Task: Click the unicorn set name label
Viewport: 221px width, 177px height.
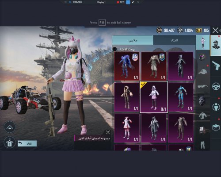Action: click(94, 139)
